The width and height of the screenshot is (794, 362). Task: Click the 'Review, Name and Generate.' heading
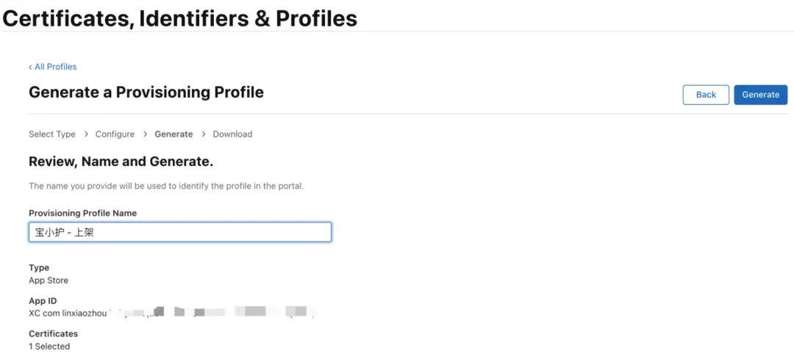(x=121, y=162)
